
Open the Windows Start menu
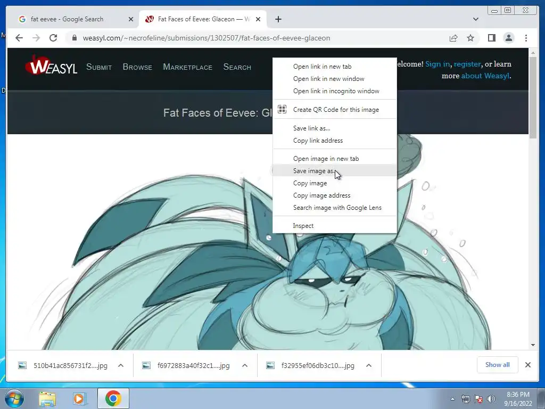pos(14,398)
